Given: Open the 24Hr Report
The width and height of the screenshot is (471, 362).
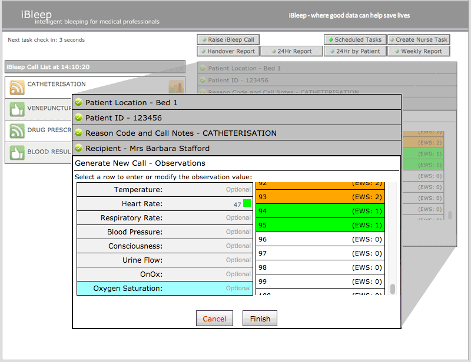Looking at the screenshot, I should (x=291, y=51).
